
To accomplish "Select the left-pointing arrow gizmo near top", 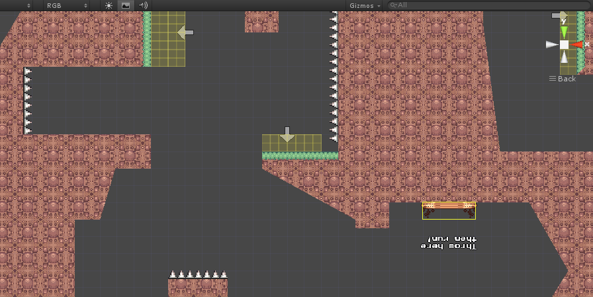I will pos(185,32).
